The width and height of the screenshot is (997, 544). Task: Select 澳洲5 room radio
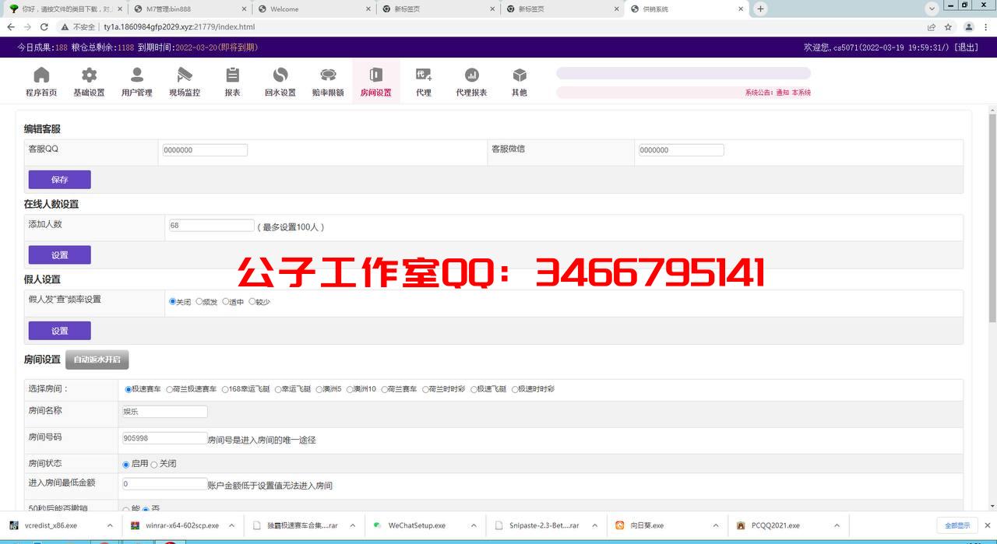(x=319, y=389)
